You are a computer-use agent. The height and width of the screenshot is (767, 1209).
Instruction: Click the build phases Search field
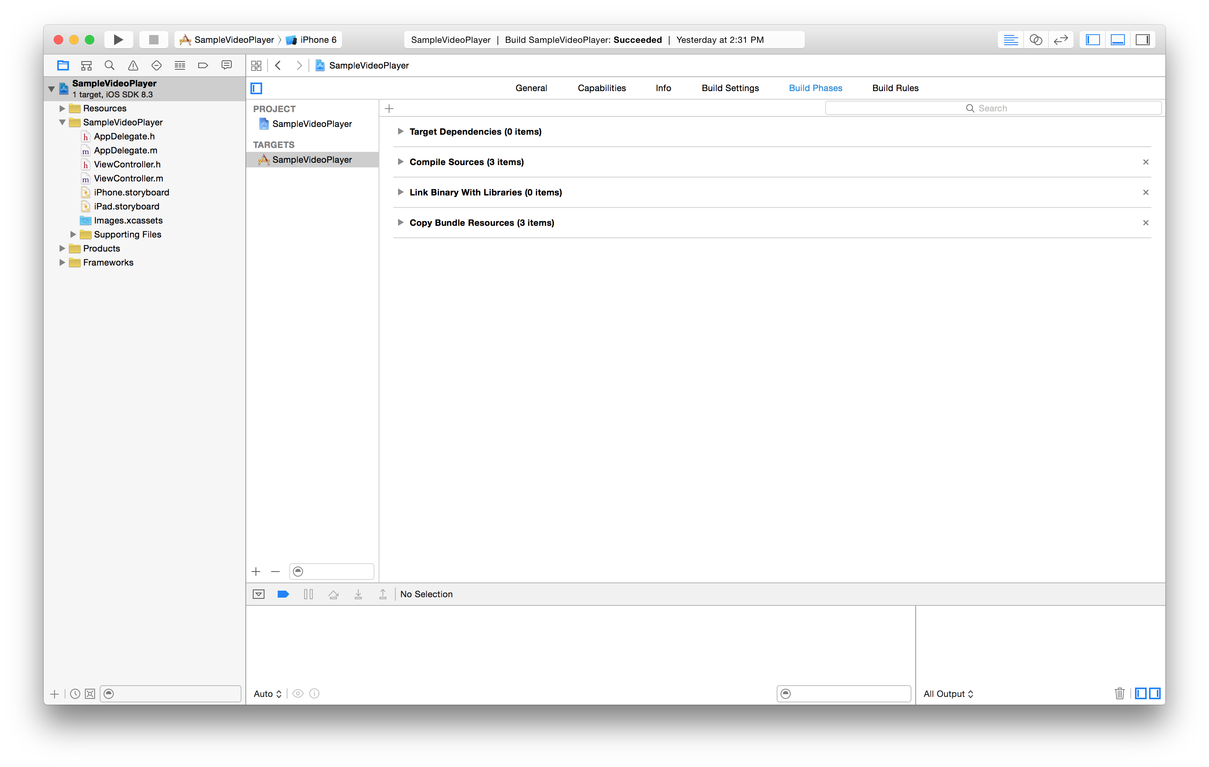click(x=992, y=108)
